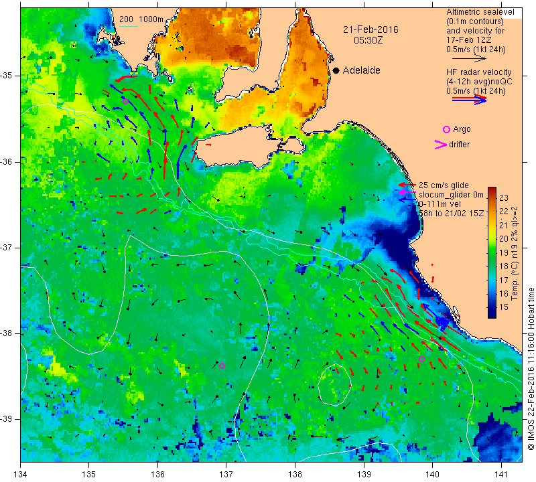Click the 'Altimetric sealevel' legend heading
This screenshot has height=482, width=536.
point(480,12)
